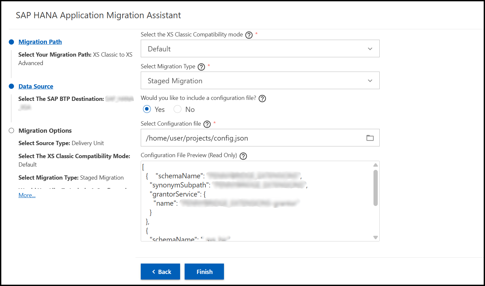Click the More... link in summary
485x286 pixels.
(27, 195)
